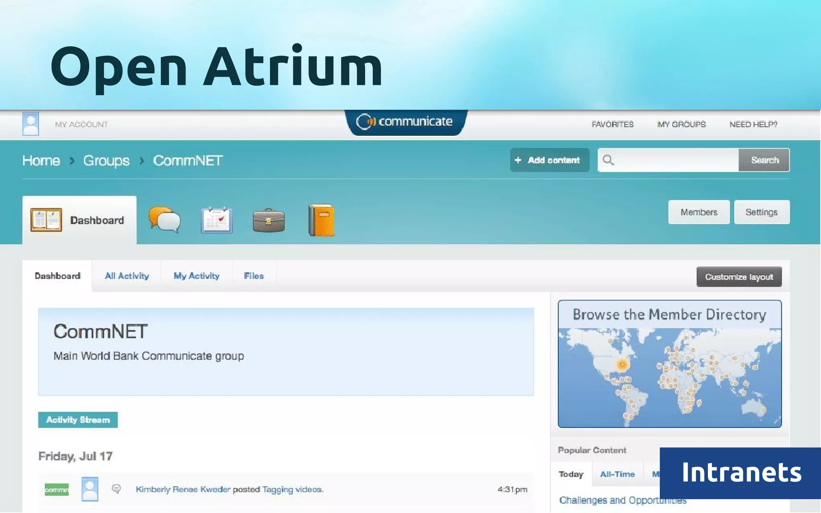Viewport: 821px width, 513px height.
Task: Select the All-Time popular content tab
Action: (617, 475)
